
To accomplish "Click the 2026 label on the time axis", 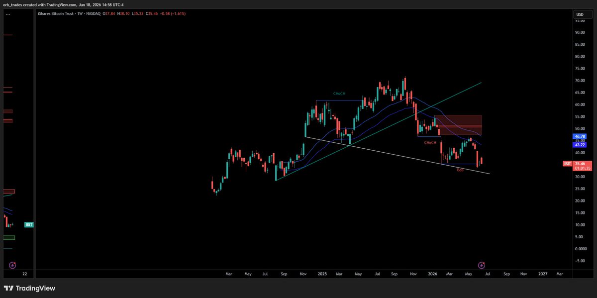I will (x=432, y=274).
